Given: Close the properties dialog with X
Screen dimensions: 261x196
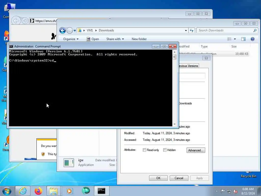Looking at the screenshot, I should tap(206, 58).
